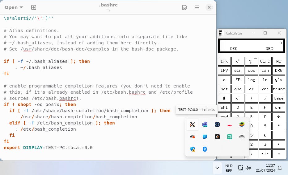Click the blue monitor tray icon
The height and width of the screenshot is (175, 288).
pos(205,137)
